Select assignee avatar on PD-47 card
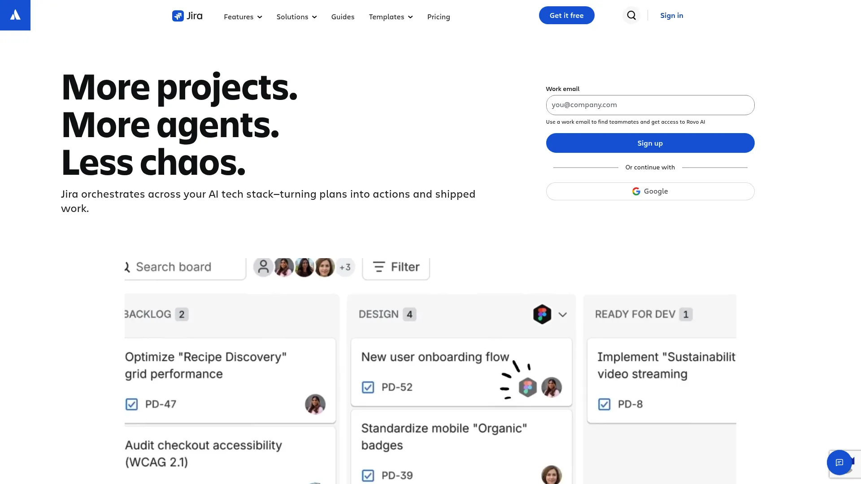861x484 pixels. tap(315, 404)
